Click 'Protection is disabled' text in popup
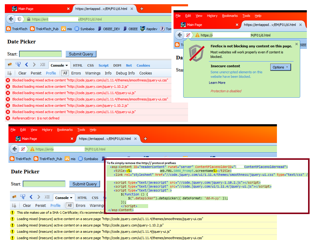312x240 pixels. coord(226,91)
